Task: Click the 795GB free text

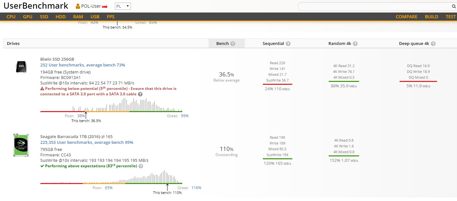Action: (51, 149)
